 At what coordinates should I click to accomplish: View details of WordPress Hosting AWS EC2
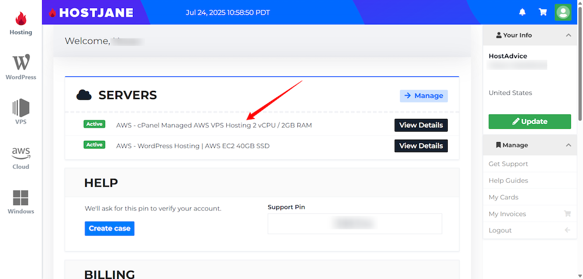[421, 146]
